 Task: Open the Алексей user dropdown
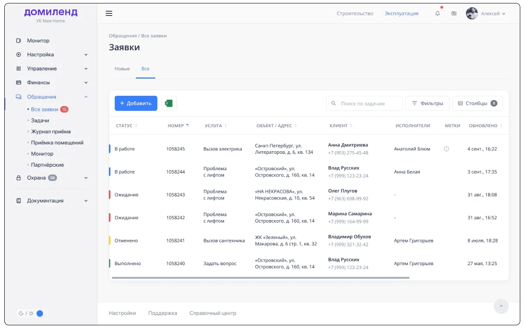click(493, 14)
